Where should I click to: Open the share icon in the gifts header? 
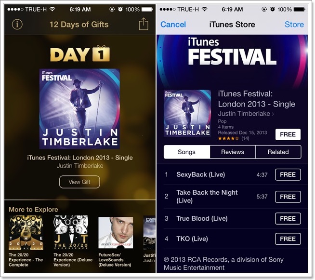(144, 24)
